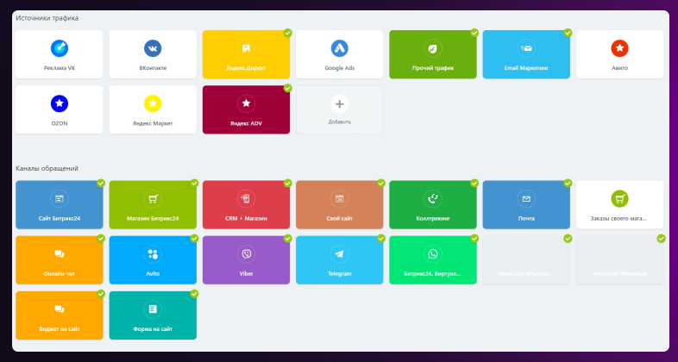
Task: Toggle the checkmark on (Wapp.im) WhatsApp tile
Action: click(x=568, y=239)
